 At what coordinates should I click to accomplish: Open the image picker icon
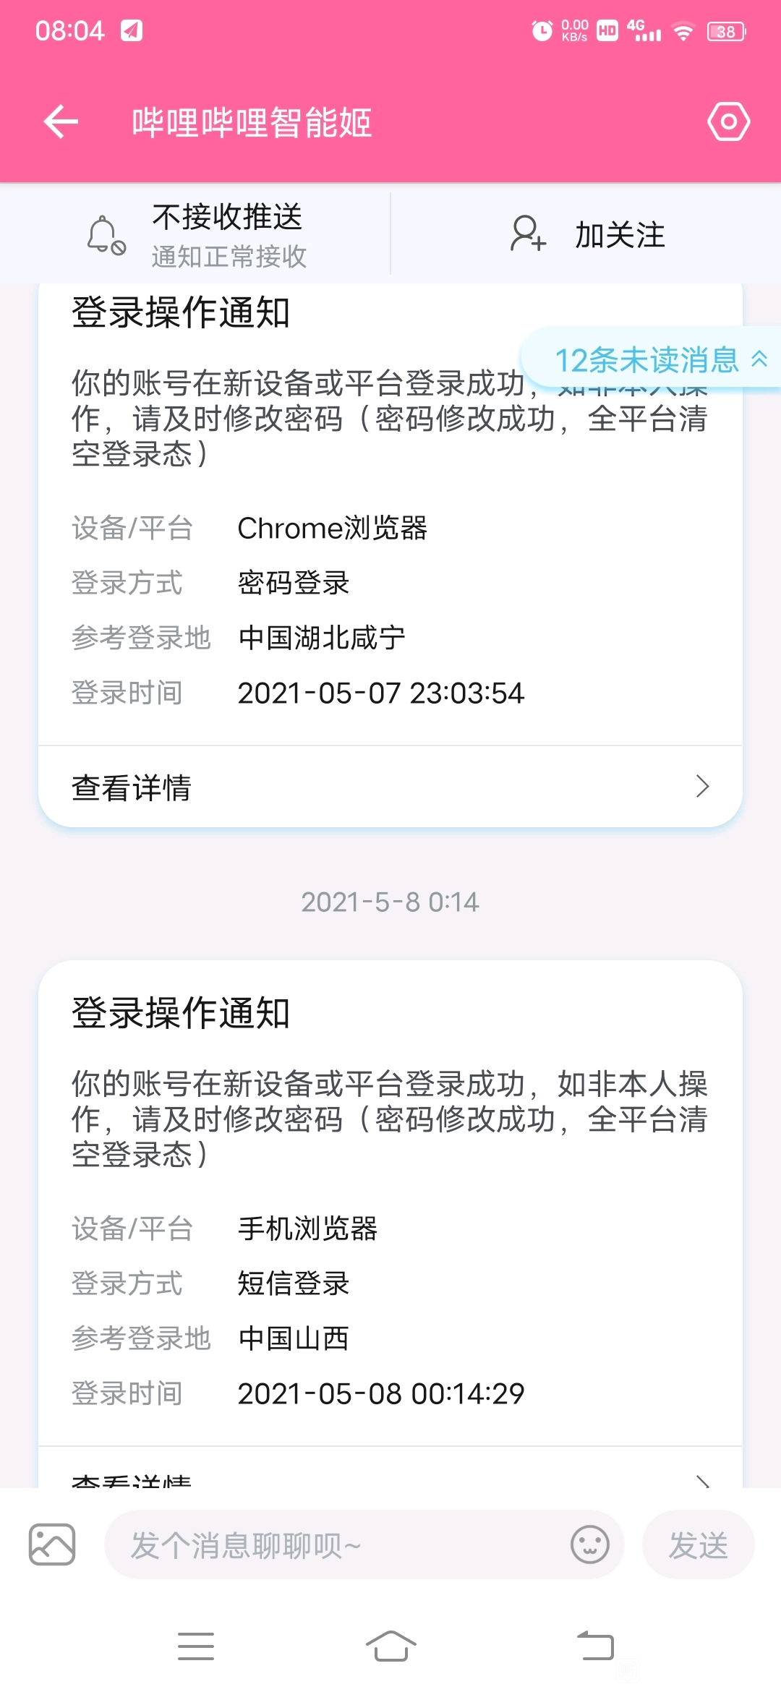tap(52, 1544)
